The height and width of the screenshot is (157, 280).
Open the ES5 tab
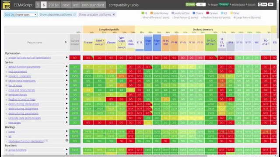pos(38,5)
